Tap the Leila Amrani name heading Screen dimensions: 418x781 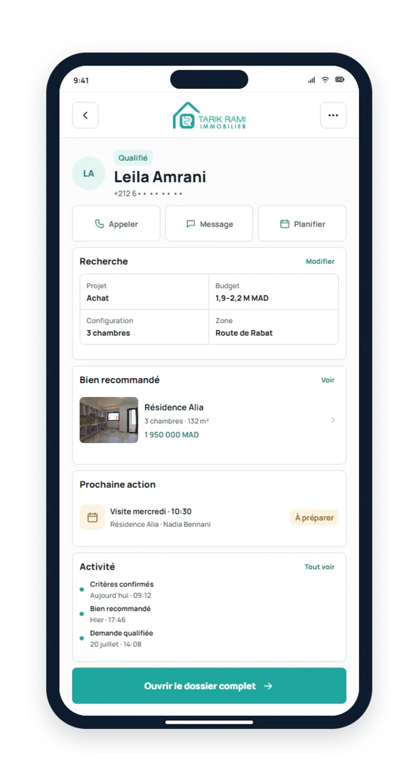160,177
